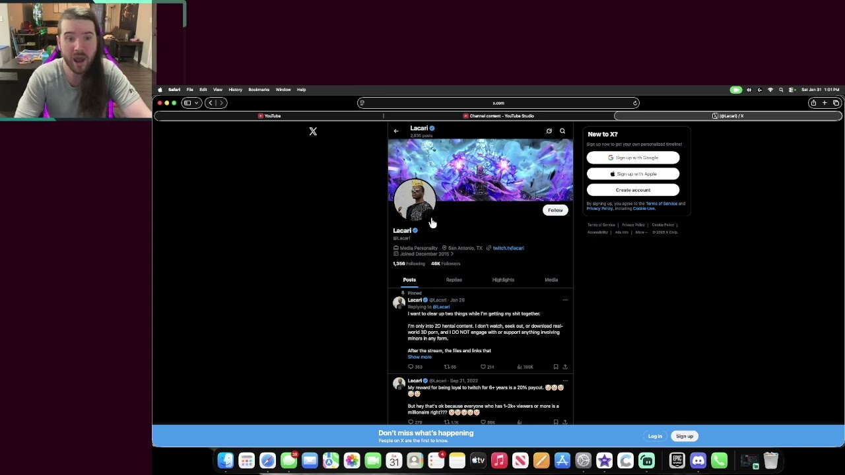Reload the page in address bar
This screenshot has height=475, width=845.
[x=635, y=103]
